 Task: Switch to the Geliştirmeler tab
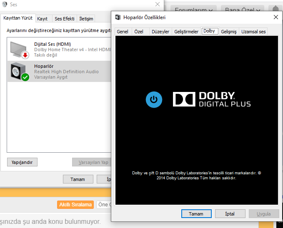[x=186, y=32]
